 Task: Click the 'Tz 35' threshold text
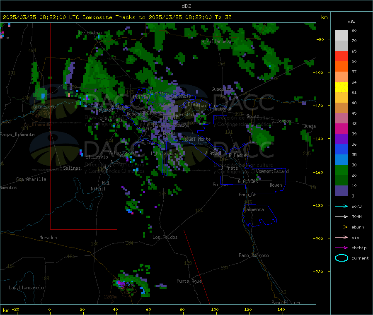pos(223,17)
